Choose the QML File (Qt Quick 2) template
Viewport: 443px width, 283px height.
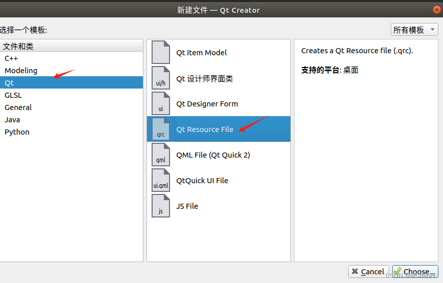(219, 155)
